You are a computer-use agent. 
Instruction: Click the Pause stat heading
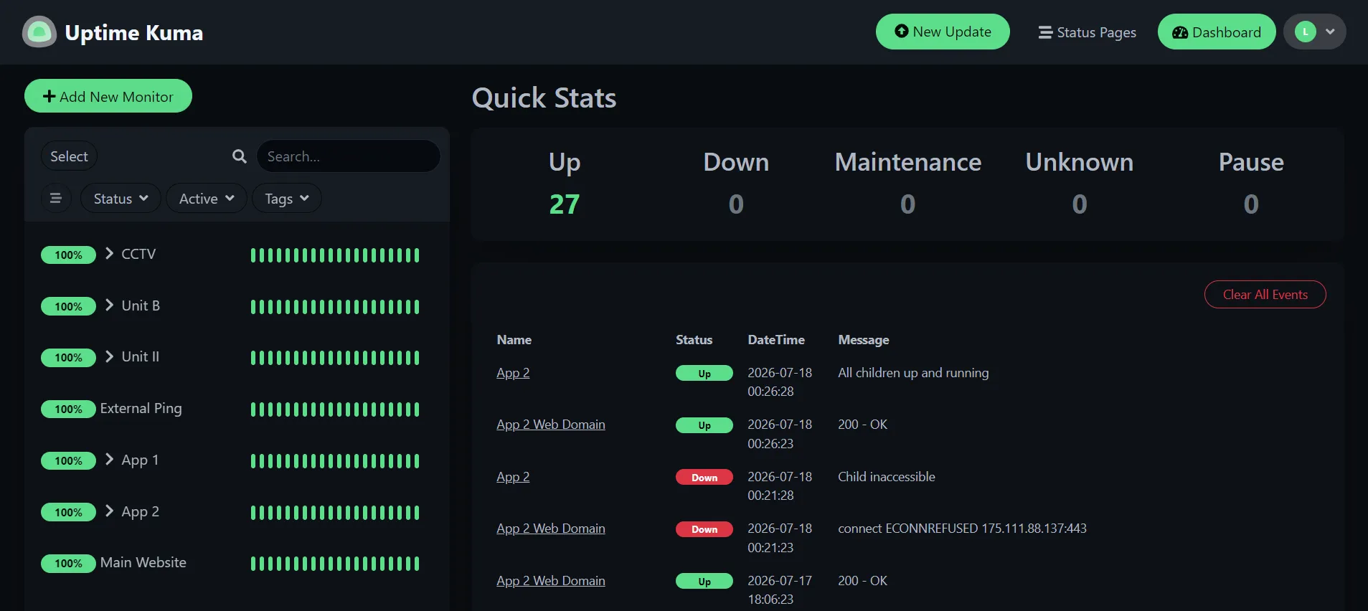[1251, 162]
